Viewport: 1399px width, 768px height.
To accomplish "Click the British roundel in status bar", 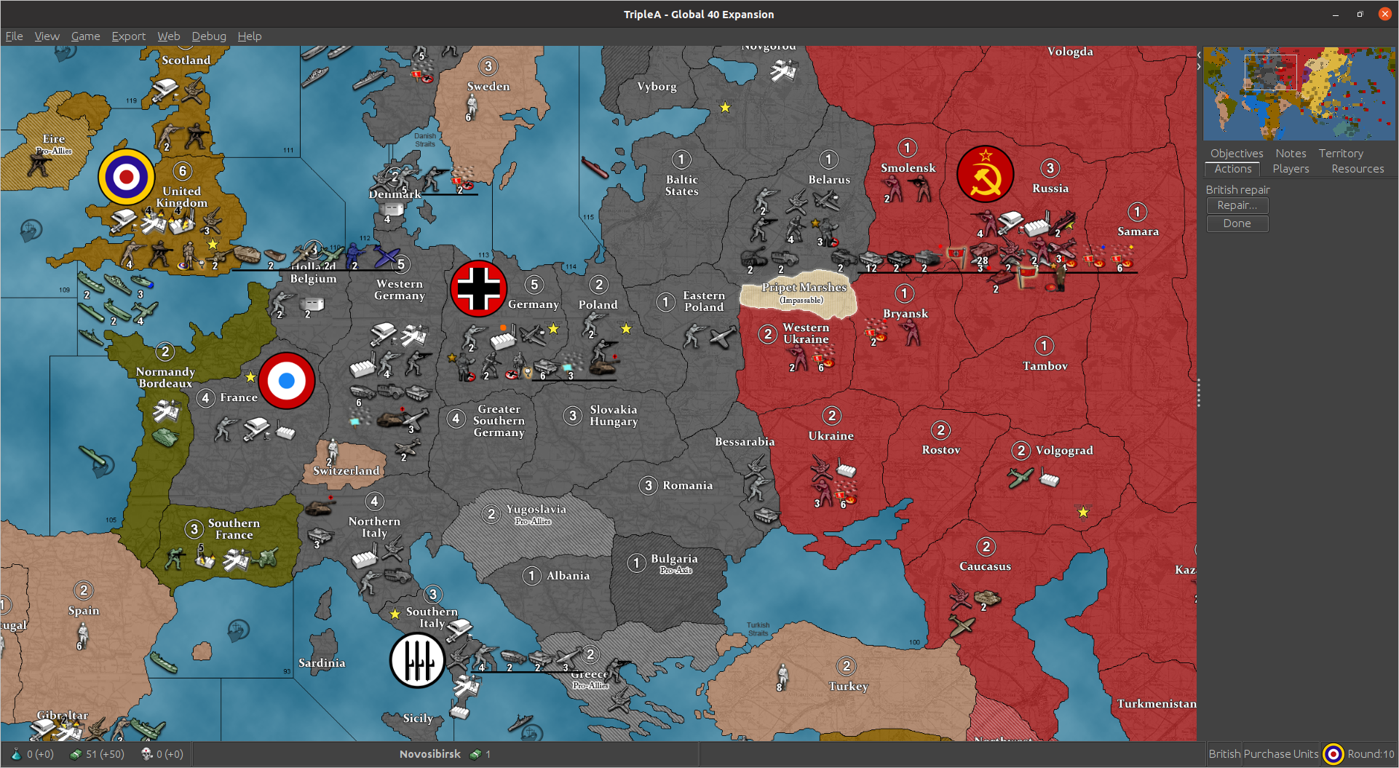I will pyautogui.click(x=1333, y=754).
